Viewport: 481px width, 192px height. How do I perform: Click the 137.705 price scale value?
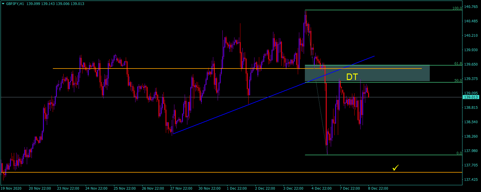pos(471,165)
